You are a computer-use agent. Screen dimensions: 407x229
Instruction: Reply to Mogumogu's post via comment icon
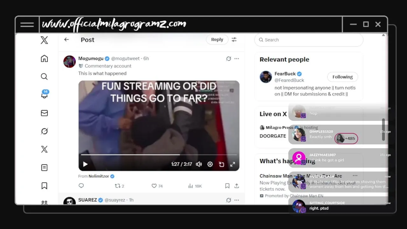[81, 186]
